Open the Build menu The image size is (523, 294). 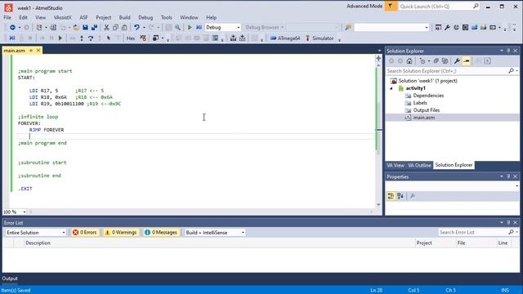(x=124, y=17)
